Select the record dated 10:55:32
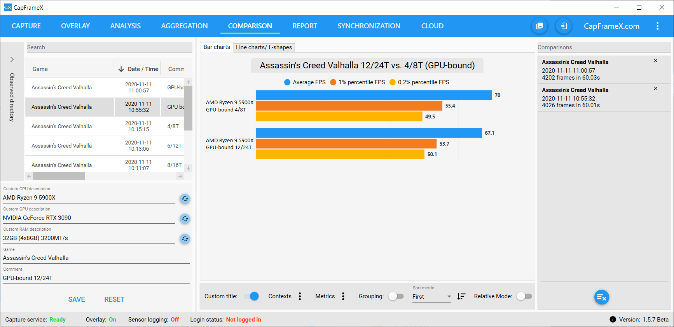The height and width of the screenshot is (327, 674). coord(105,107)
